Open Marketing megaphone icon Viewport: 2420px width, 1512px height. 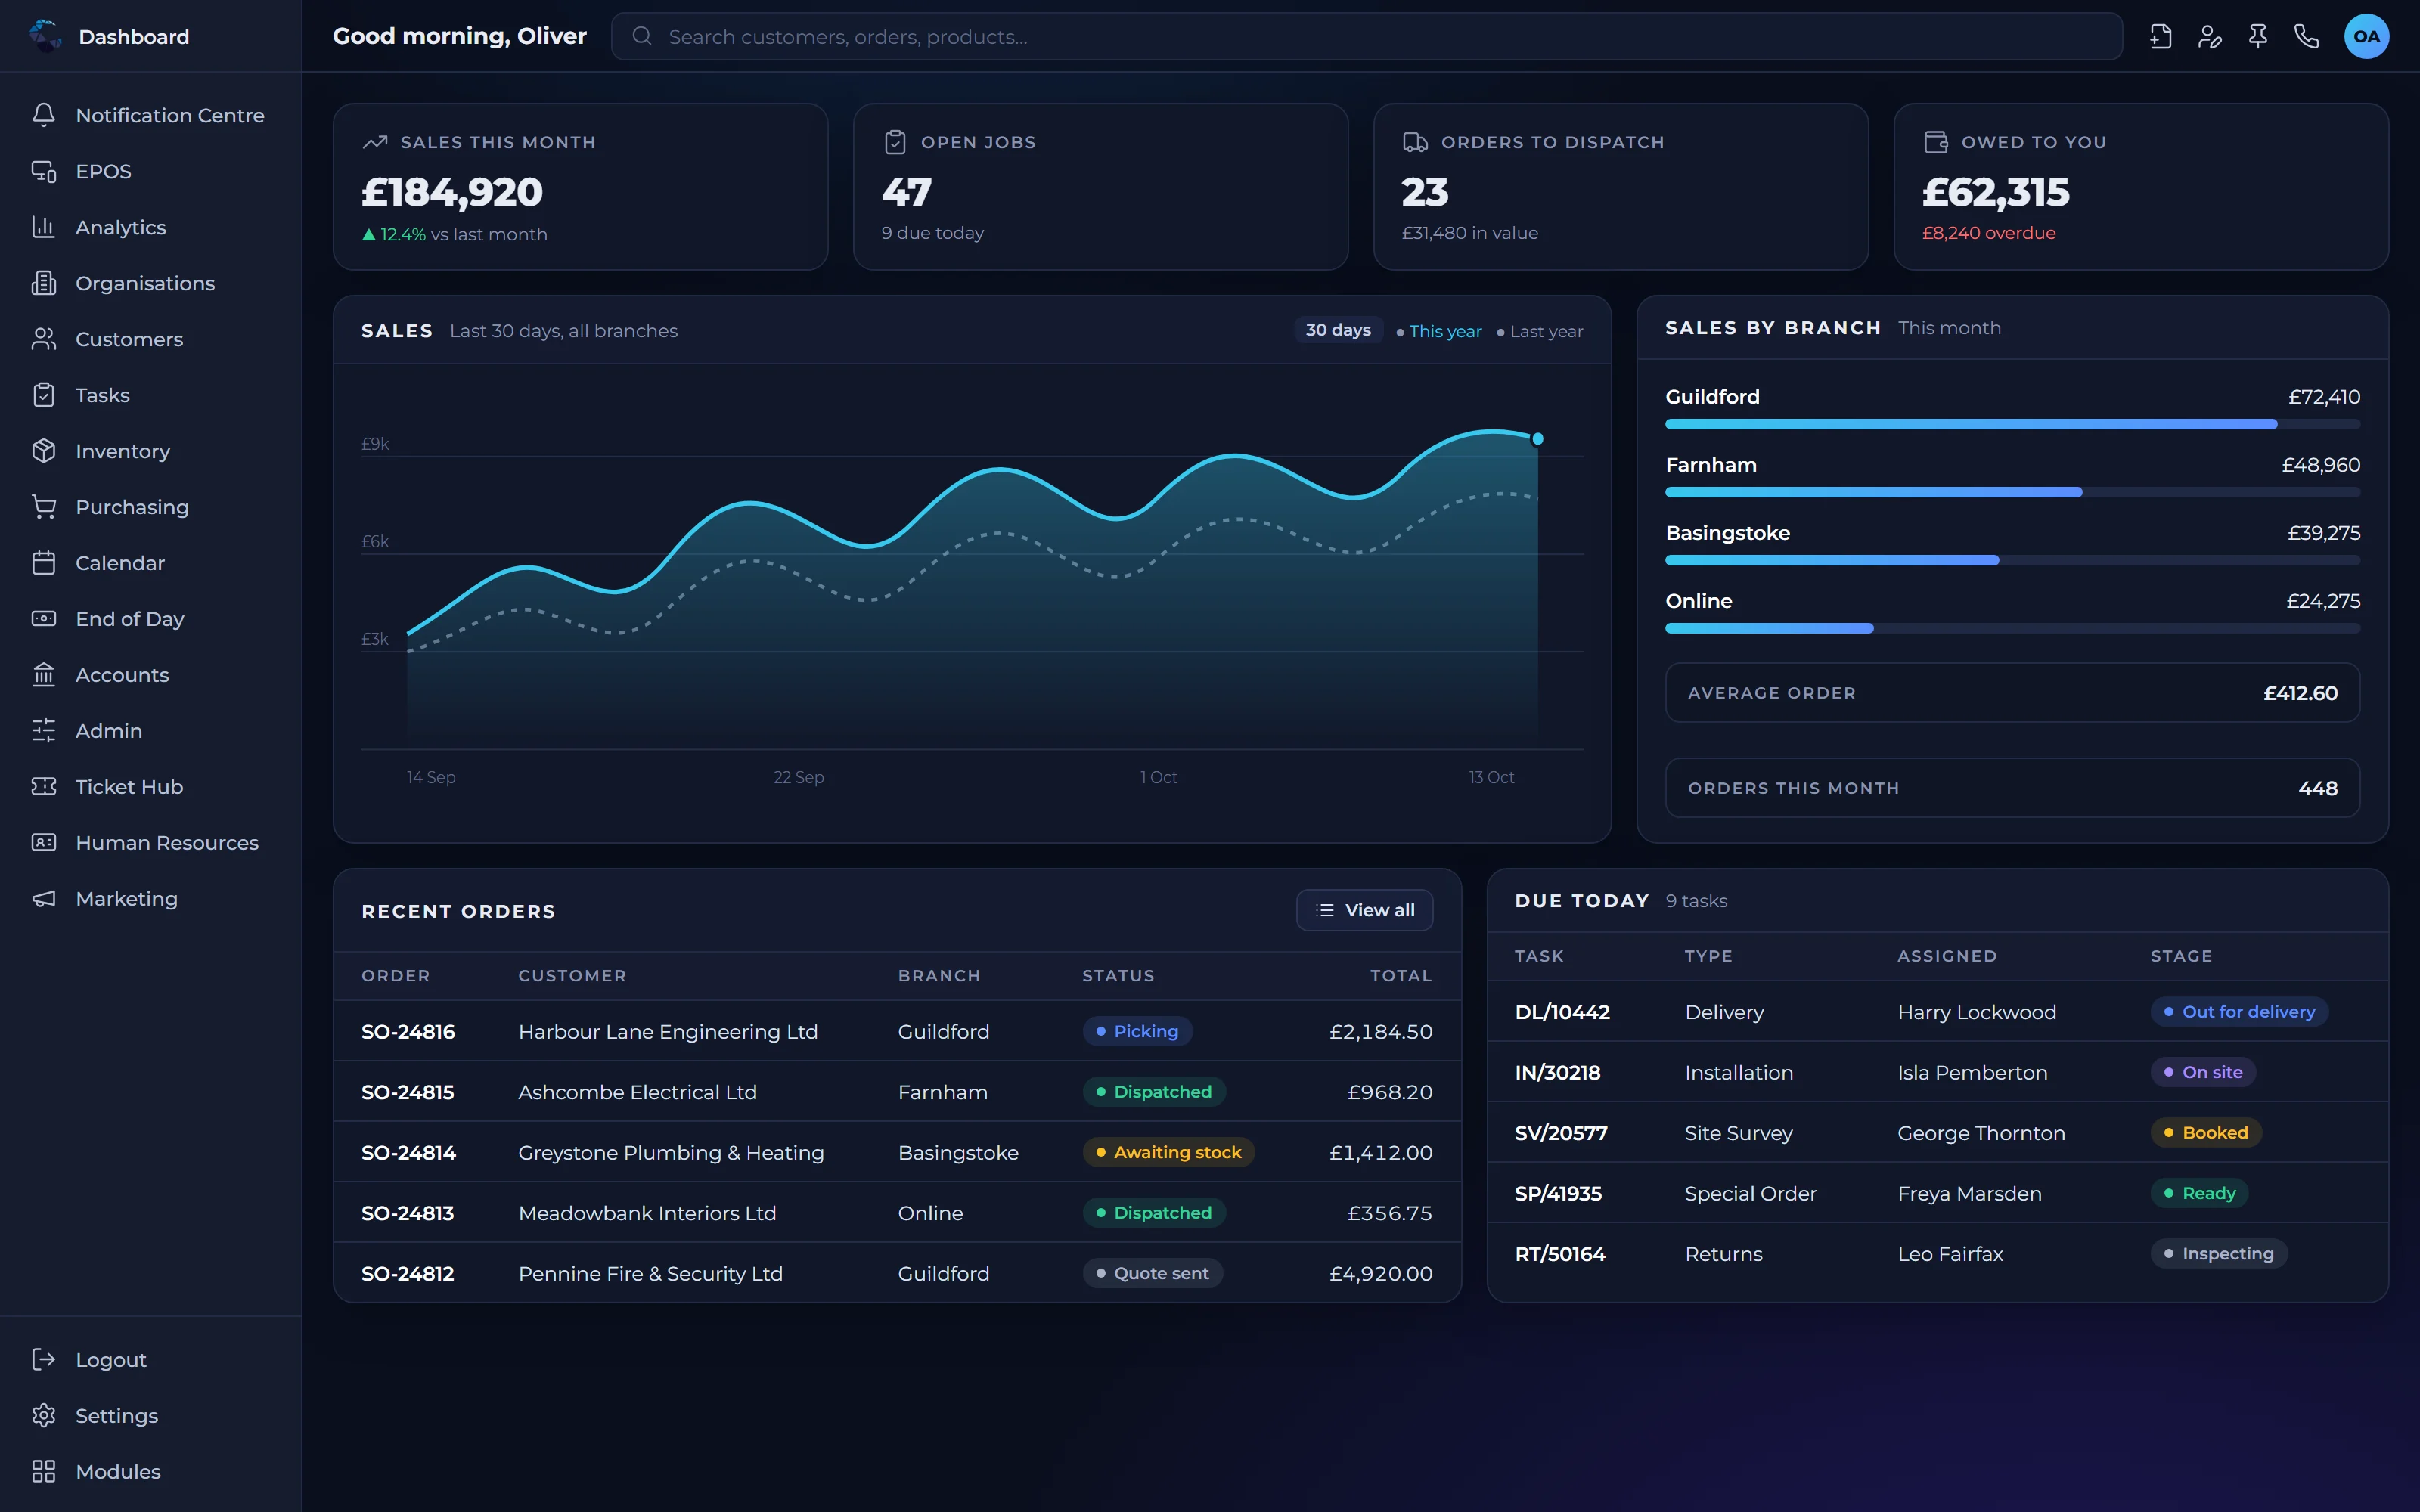(44, 899)
